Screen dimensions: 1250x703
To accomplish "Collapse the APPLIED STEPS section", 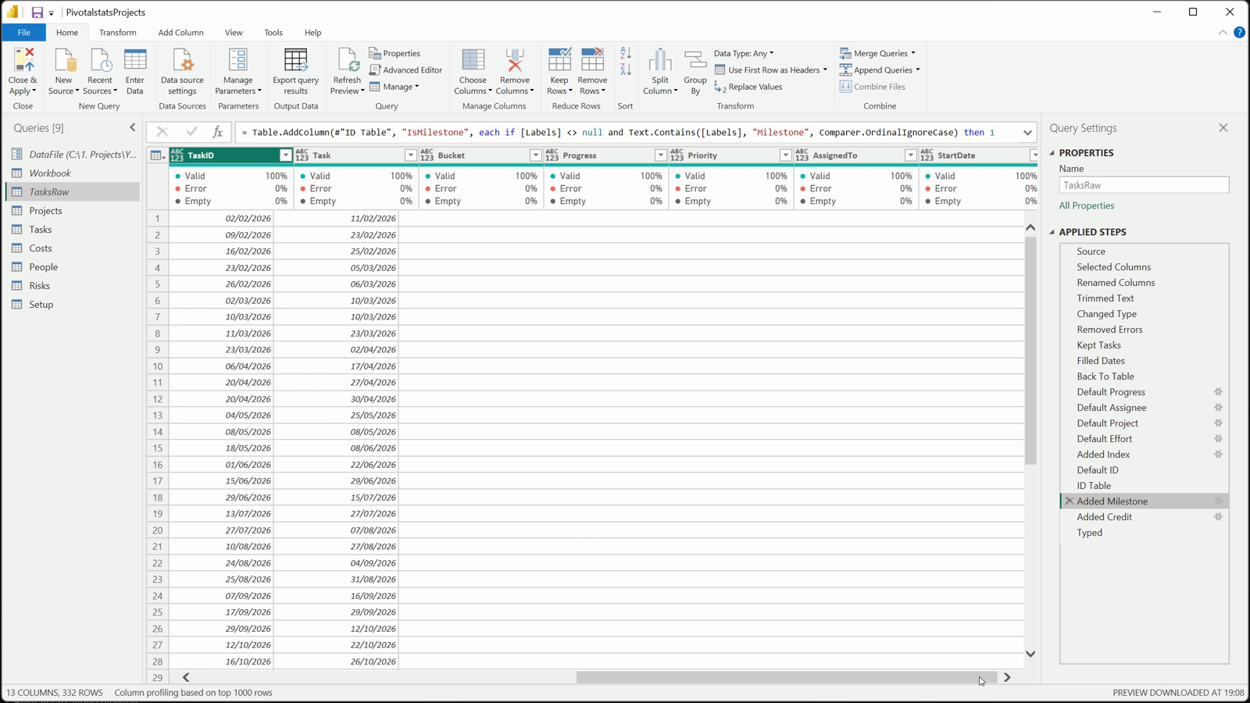I will point(1052,232).
